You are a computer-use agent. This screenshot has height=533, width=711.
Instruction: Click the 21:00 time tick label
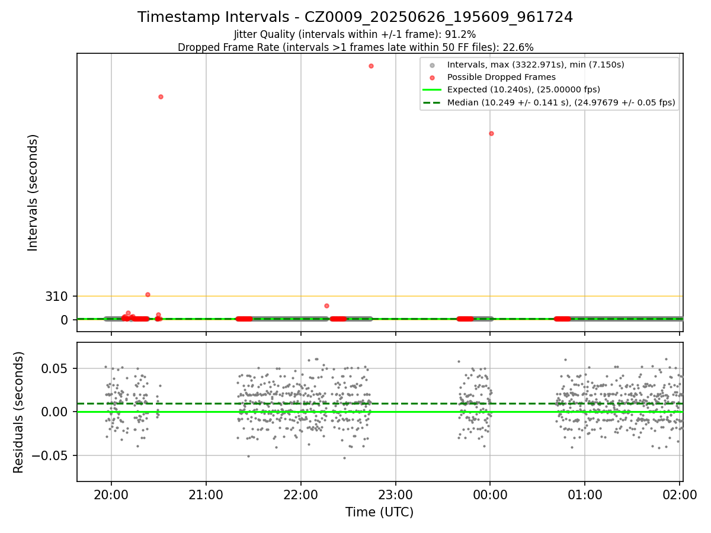pyautogui.click(x=206, y=495)
